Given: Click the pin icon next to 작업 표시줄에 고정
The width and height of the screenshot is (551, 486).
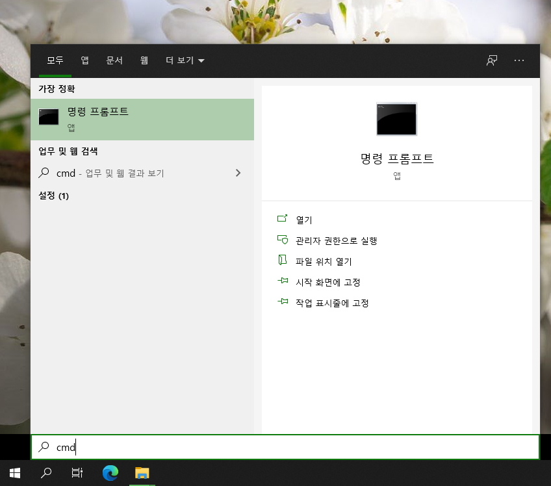Looking at the screenshot, I should coord(283,301).
